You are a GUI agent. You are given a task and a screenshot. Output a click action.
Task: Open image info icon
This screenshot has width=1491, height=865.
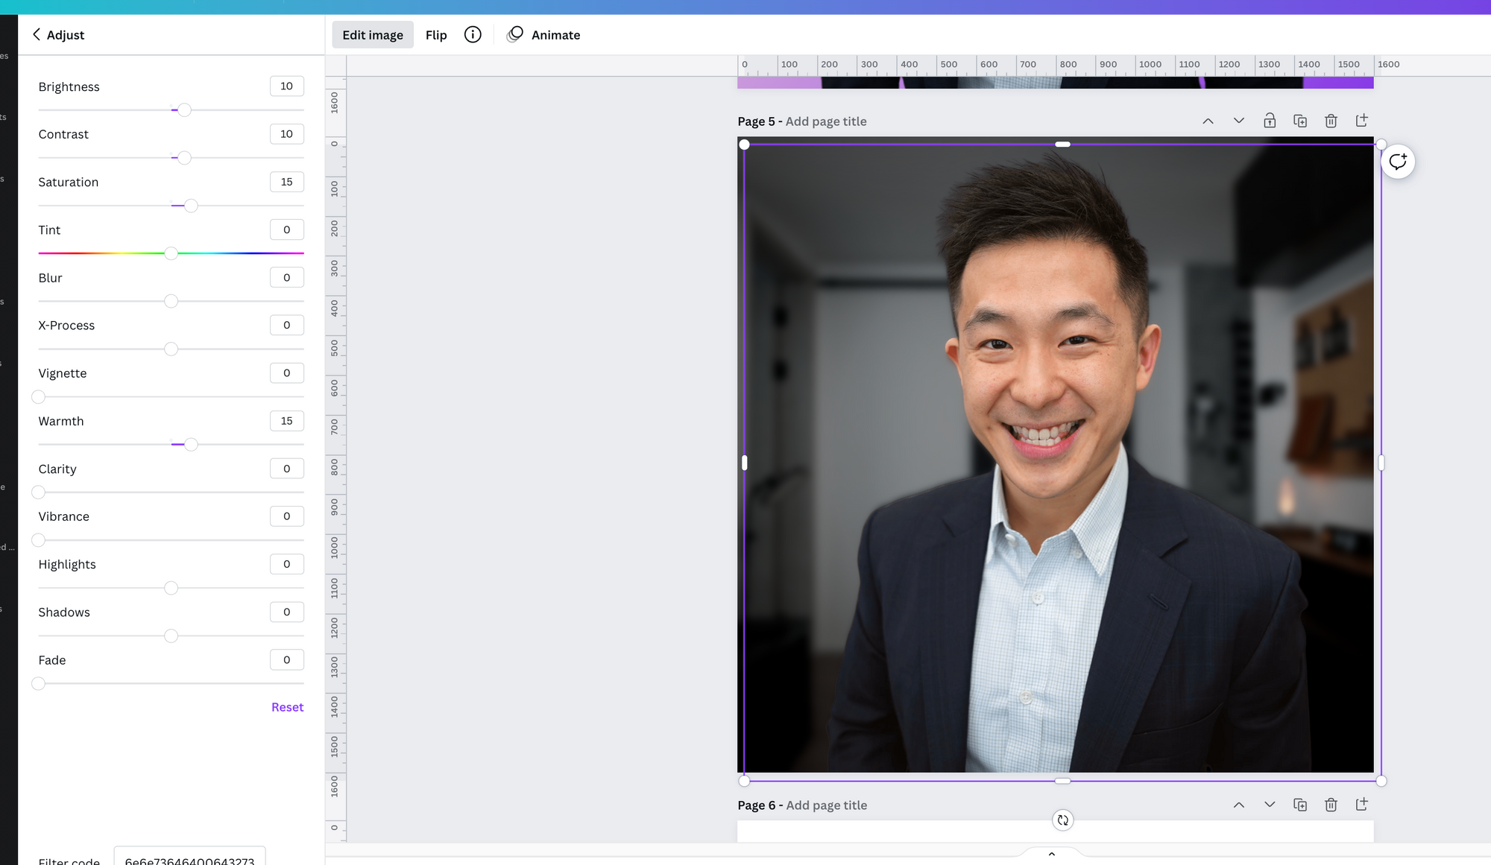(473, 34)
